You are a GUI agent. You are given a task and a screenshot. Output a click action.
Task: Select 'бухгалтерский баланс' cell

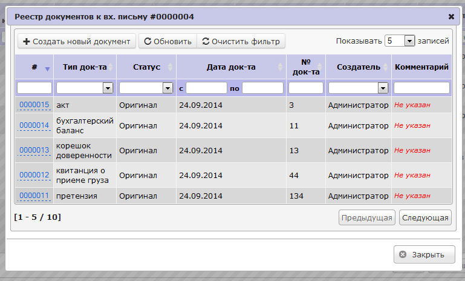coord(85,125)
